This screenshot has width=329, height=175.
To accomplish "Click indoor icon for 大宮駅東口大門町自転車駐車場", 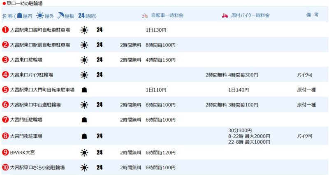I will [x=84, y=90].
